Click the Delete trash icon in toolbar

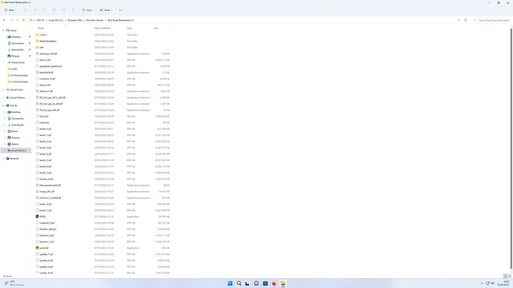point(74,10)
